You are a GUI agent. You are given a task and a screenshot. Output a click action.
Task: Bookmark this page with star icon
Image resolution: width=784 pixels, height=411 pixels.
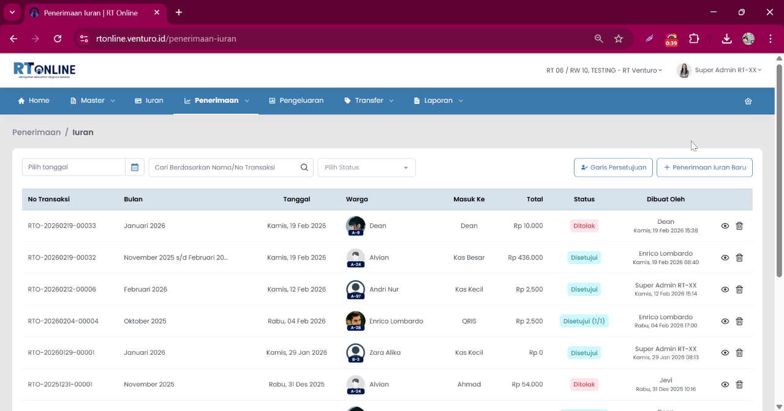pyautogui.click(x=619, y=39)
